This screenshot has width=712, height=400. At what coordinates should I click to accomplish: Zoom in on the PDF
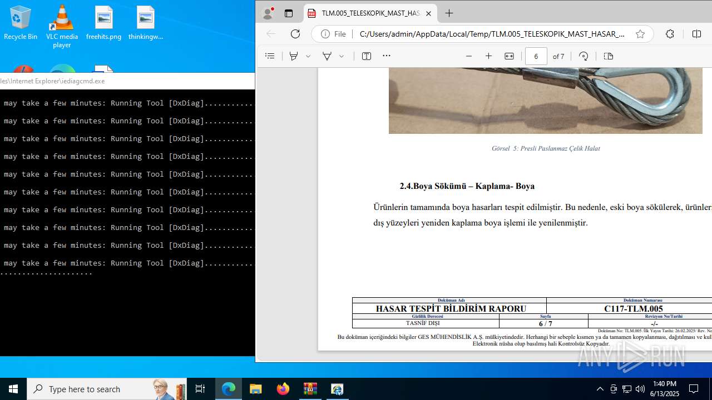tap(488, 56)
